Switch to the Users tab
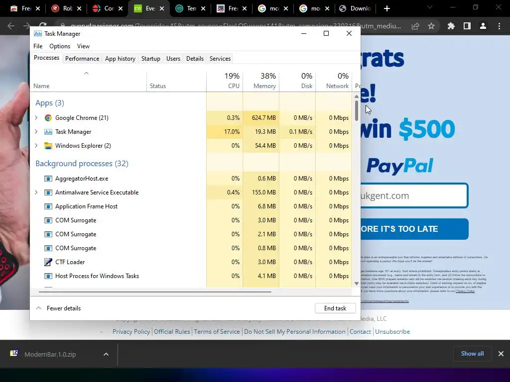This screenshot has height=382, width=510. (173, 59)
